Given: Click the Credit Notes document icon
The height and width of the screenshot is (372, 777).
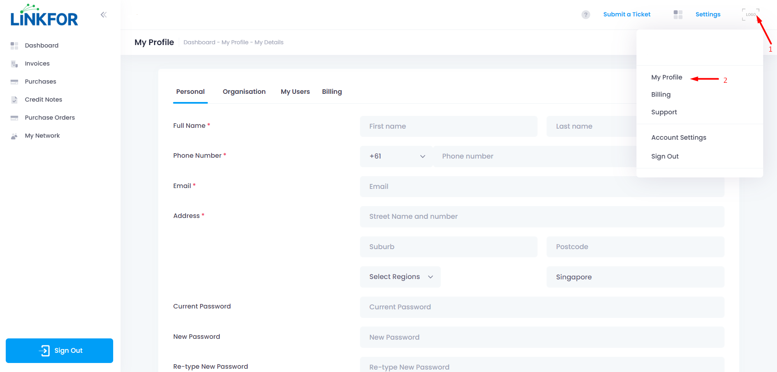Looking at the screenshot, I should click(x=14, y=100).
